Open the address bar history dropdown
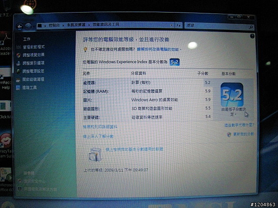This screenshot has width=278, height=208. point(172,25)
